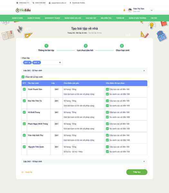Viewport: 169px width, 193px height.
Task: Click Trang chủ in the breadcrumb
Action: (71, 33)
